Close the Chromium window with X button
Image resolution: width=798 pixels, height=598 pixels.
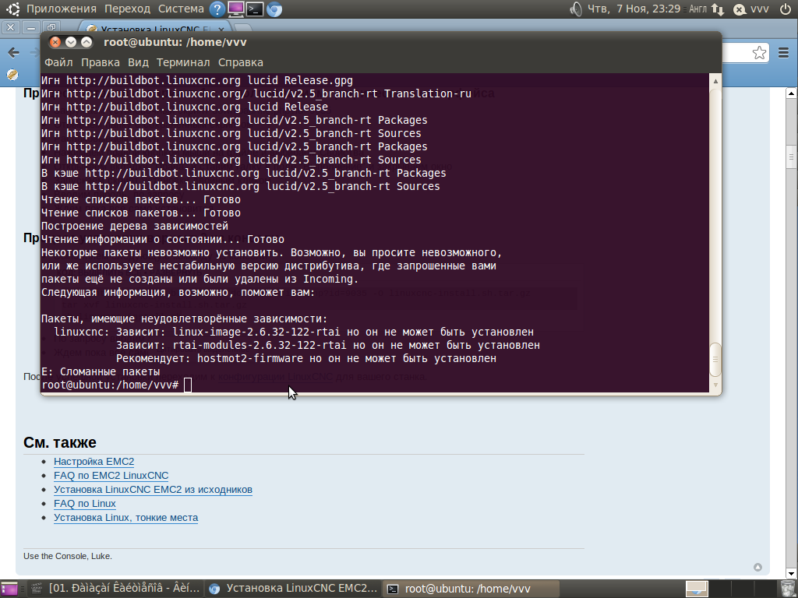pos(11,27)
